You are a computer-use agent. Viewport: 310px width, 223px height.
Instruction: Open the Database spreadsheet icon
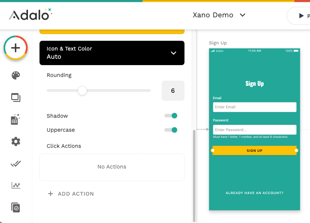pyautogui.click(x=15, y=120)
